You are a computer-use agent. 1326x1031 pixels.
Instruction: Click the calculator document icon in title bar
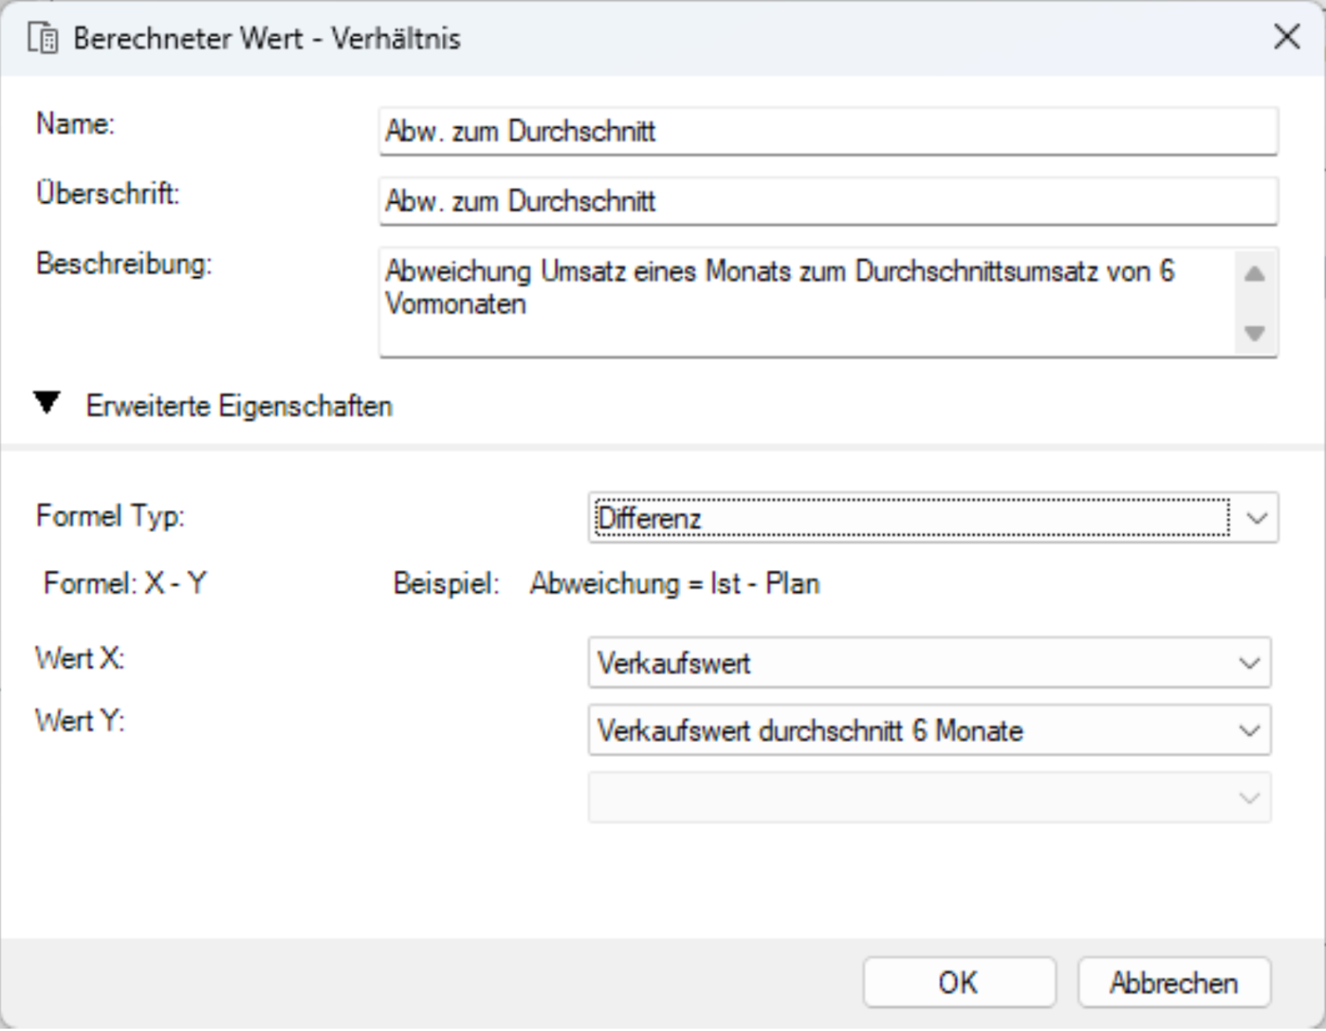(43, 38)
